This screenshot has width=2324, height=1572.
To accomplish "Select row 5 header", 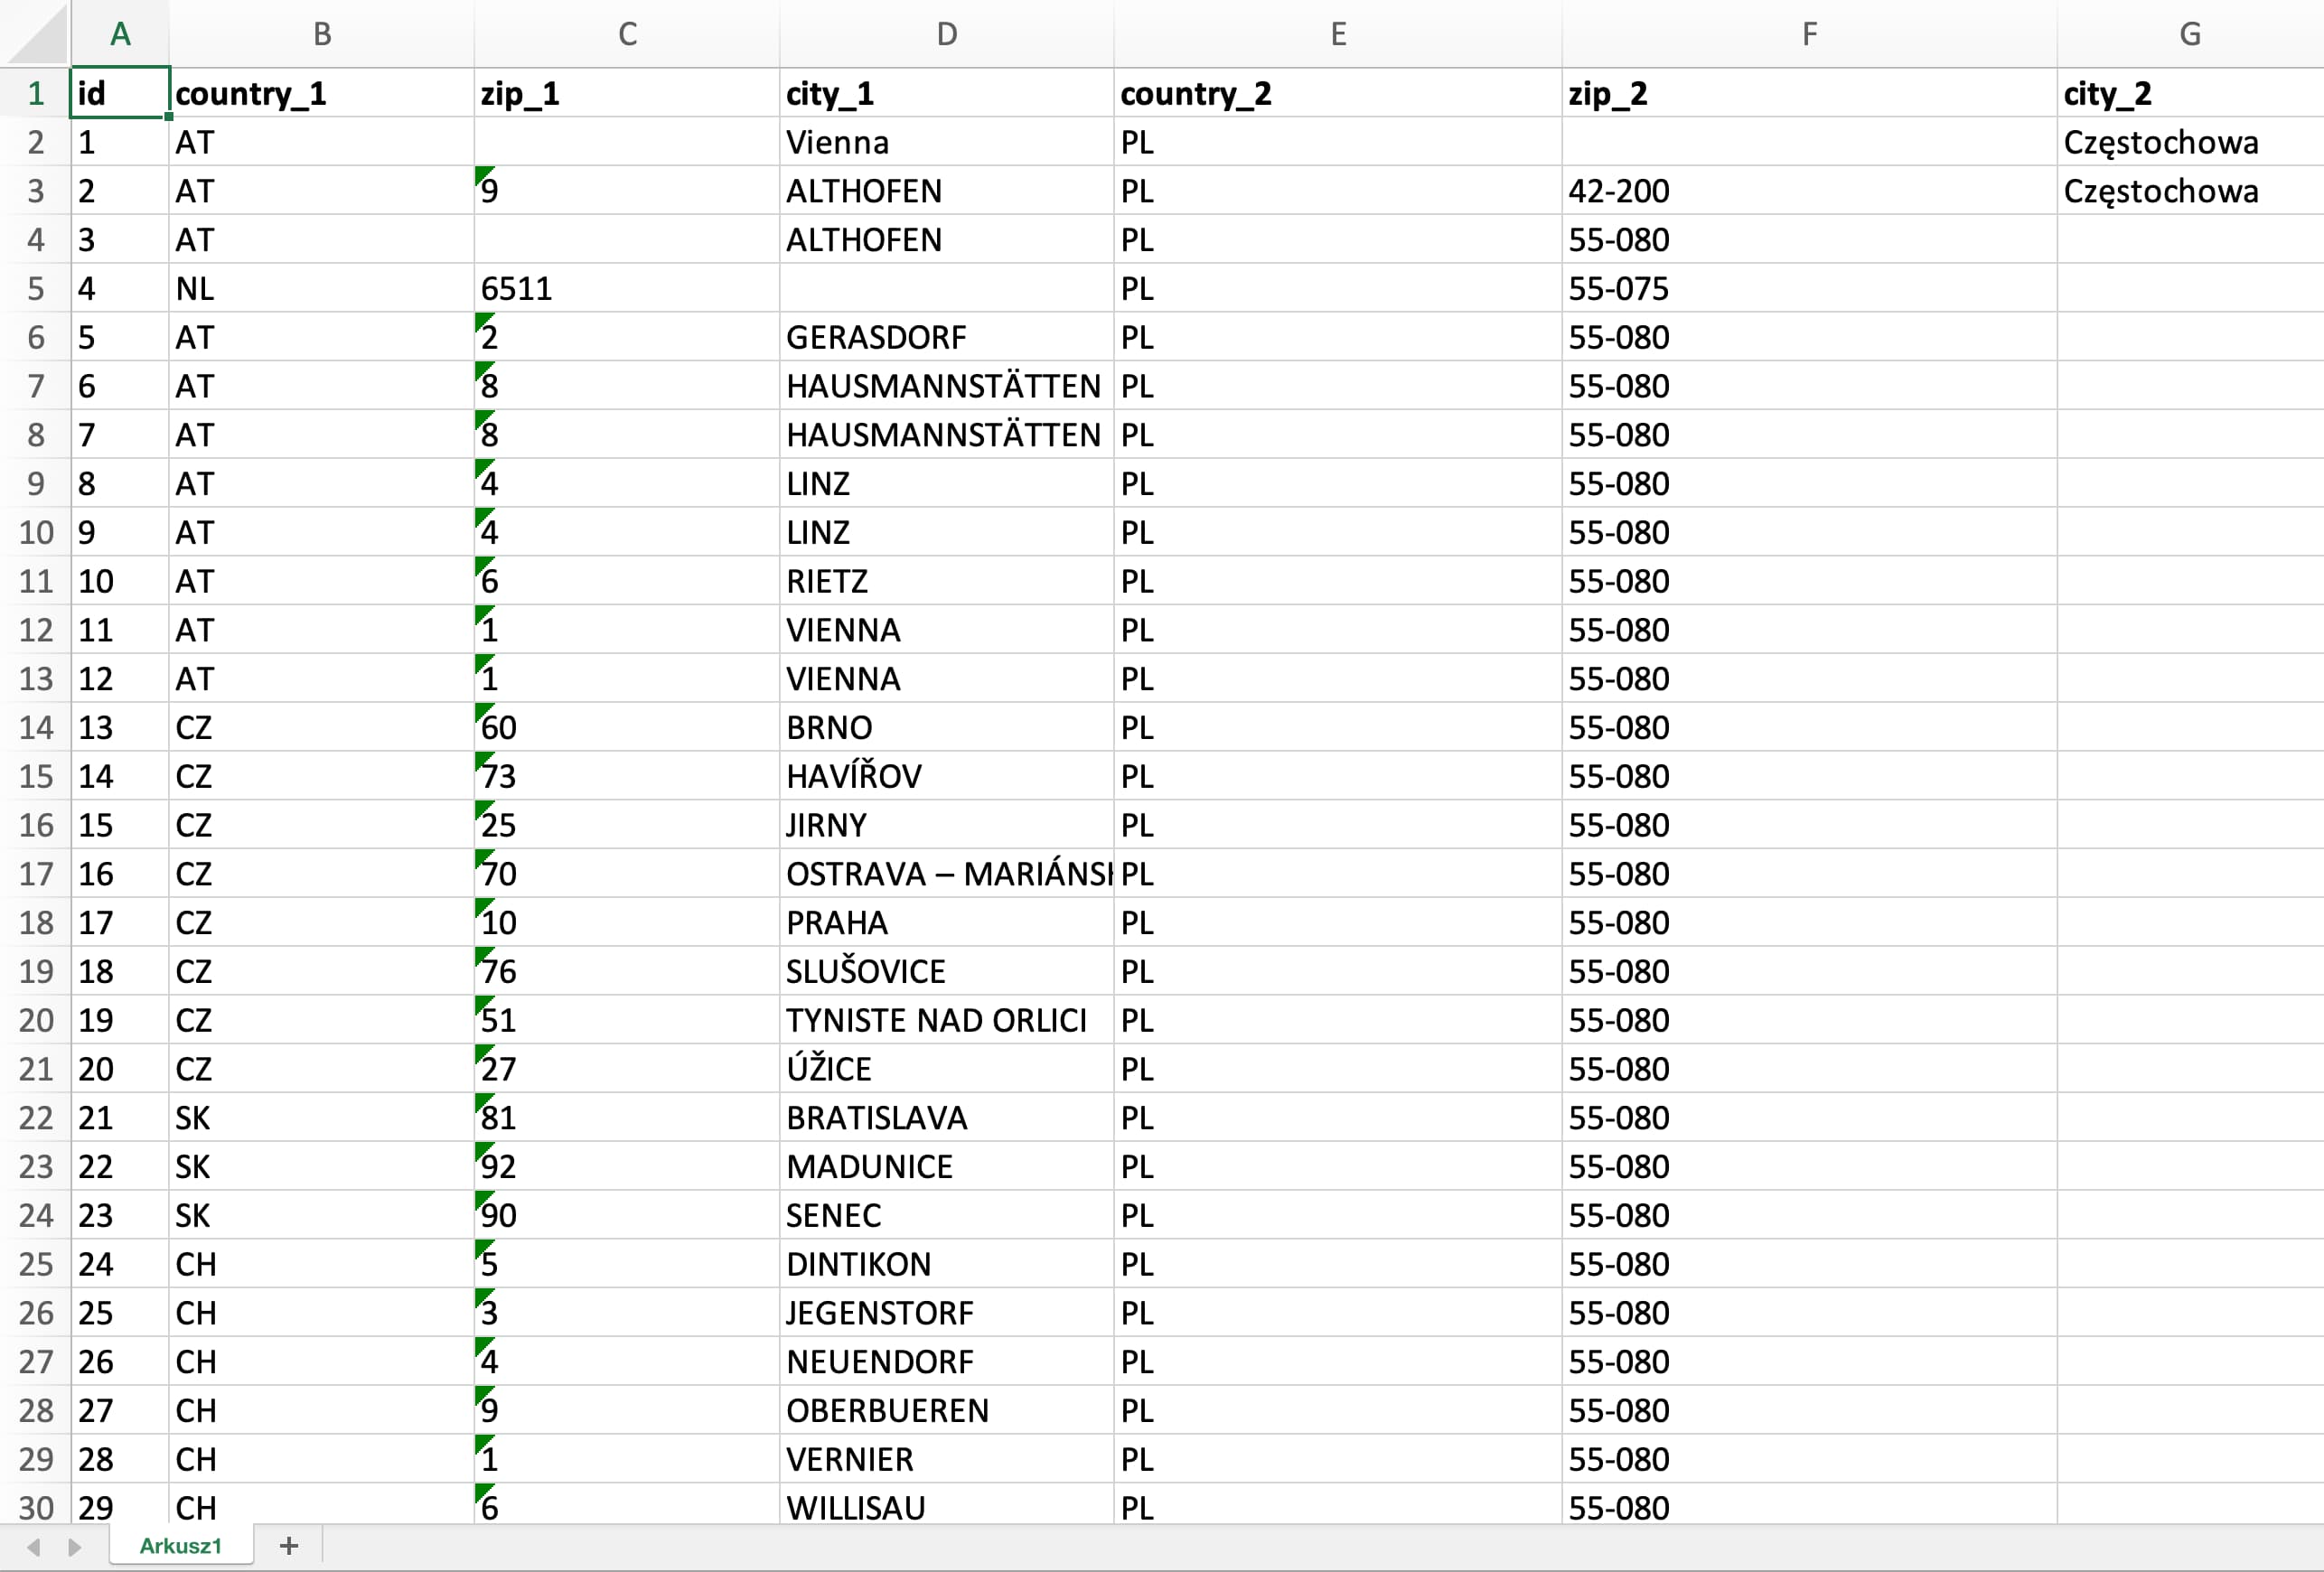I will [x=36, y=289].
